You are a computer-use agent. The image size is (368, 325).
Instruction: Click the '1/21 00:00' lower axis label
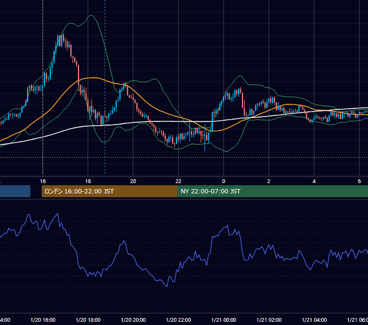224,320
